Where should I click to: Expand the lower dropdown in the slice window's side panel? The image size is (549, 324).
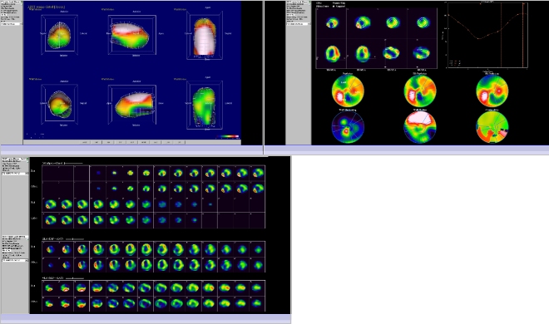tap(15, 260)
